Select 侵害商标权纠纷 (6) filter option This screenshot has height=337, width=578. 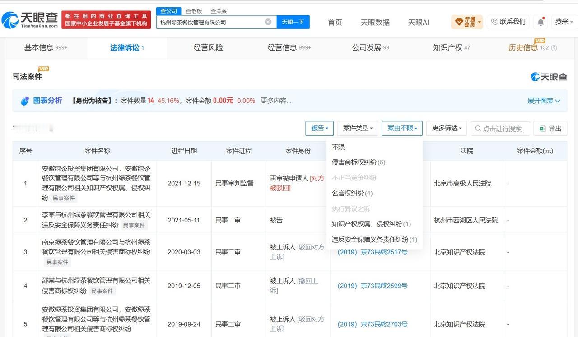[x=359, y=162]
